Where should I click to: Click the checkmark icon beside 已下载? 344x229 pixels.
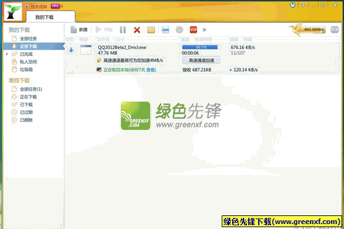coord(14,105)
